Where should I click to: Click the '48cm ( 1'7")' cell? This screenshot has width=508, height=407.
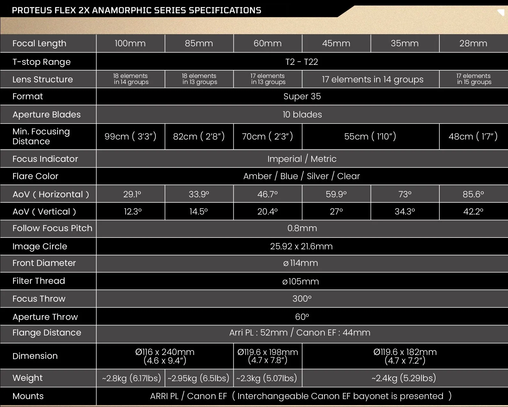pyautogui.click(x=473, y=137)
